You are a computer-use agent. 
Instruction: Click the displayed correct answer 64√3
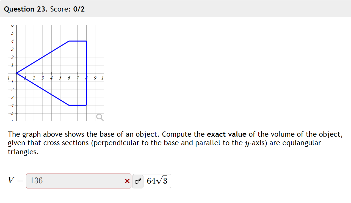(157, 181)
